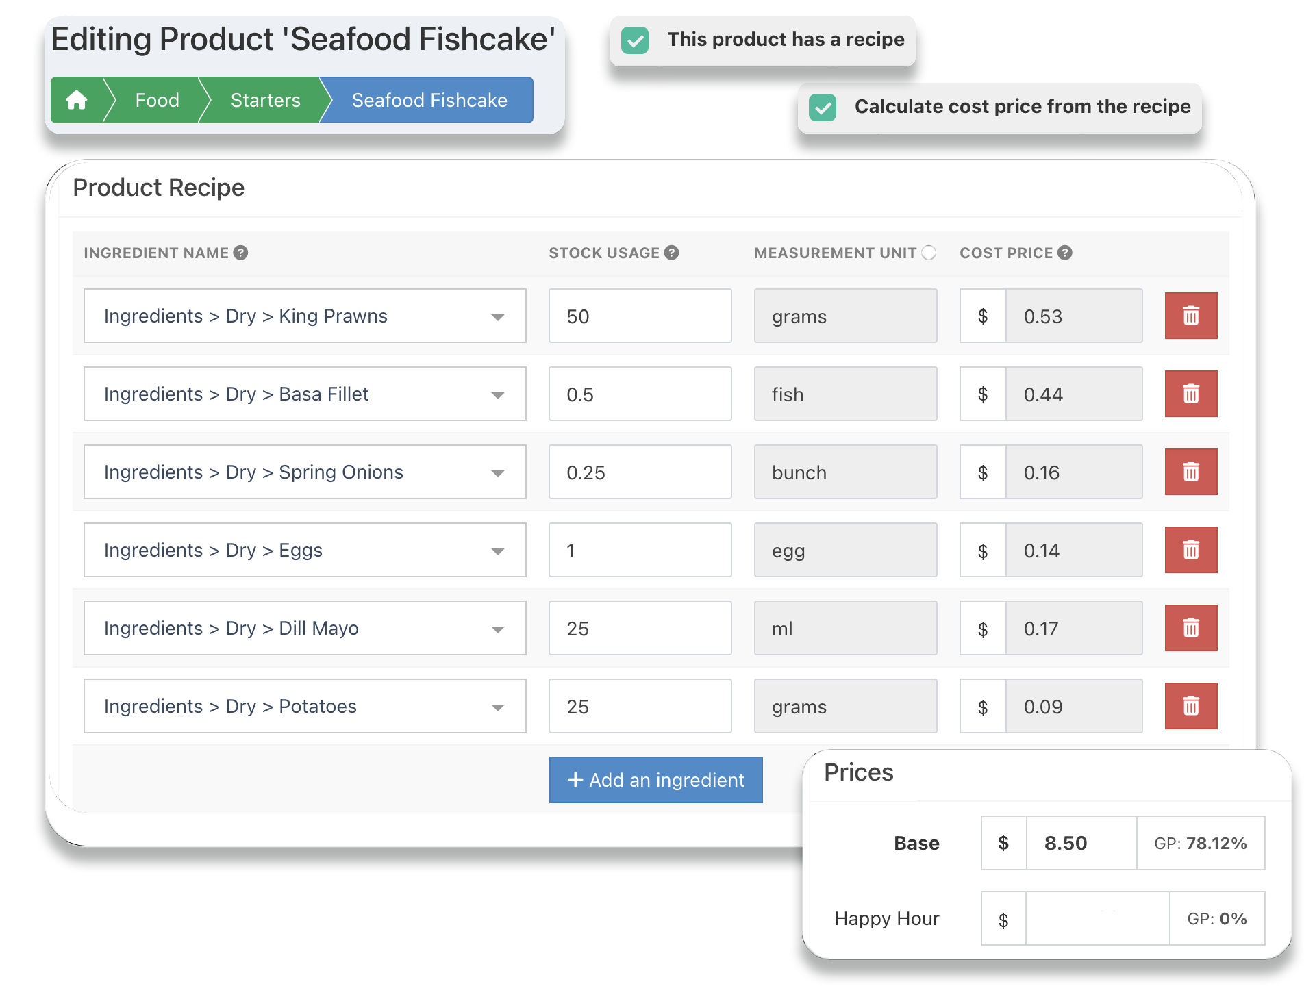Expand the Potatoes ingredient selector

point(499,706)
